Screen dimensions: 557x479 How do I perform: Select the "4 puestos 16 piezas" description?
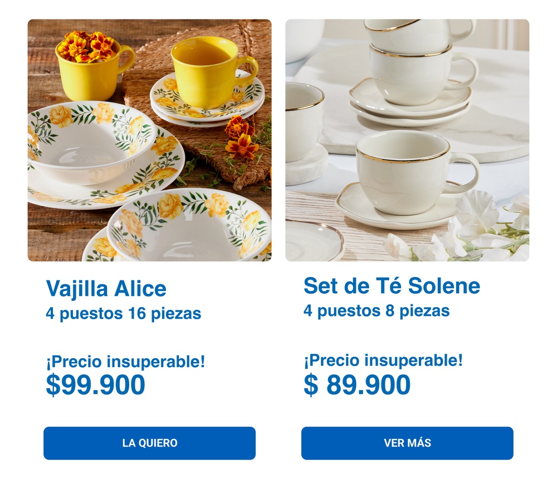click(123, 314)
